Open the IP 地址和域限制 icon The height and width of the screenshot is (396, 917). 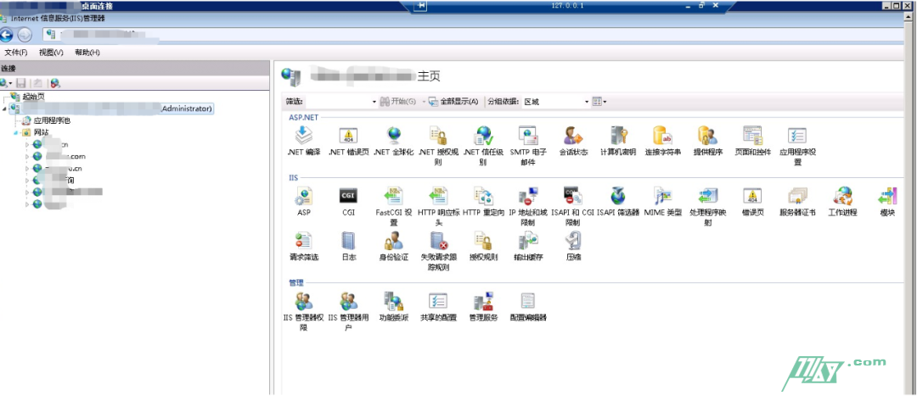click(527, 196)
